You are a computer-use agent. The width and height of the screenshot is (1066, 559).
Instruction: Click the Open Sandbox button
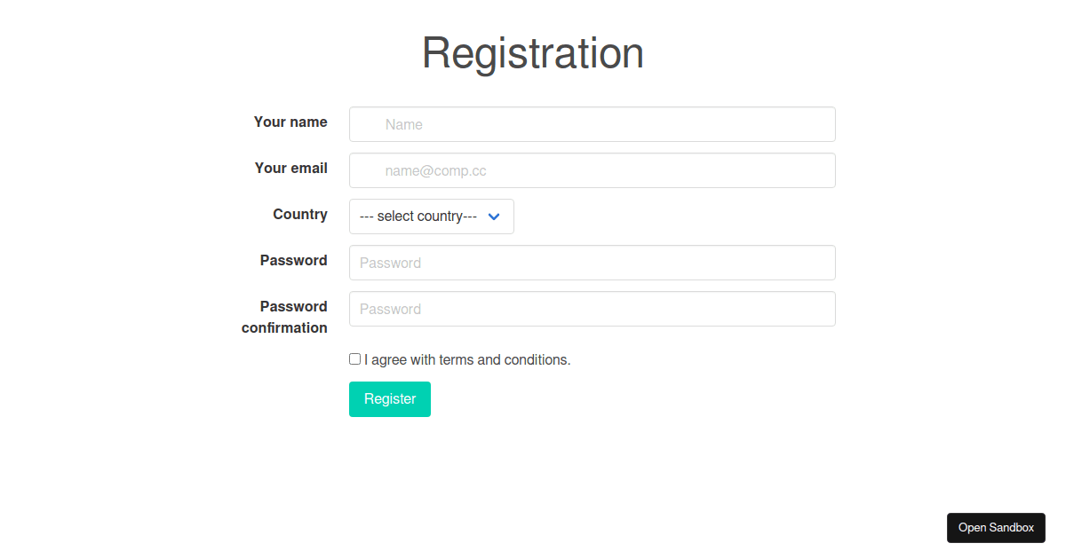click(x=996, y=528)
